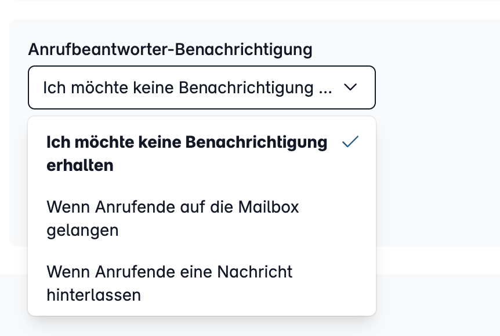Pick the Nachricht hinterlassen notification option

202,283
